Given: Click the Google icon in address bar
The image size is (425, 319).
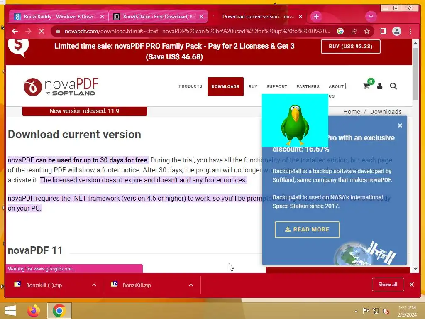Looking at the screenshot, I should 340,31.
